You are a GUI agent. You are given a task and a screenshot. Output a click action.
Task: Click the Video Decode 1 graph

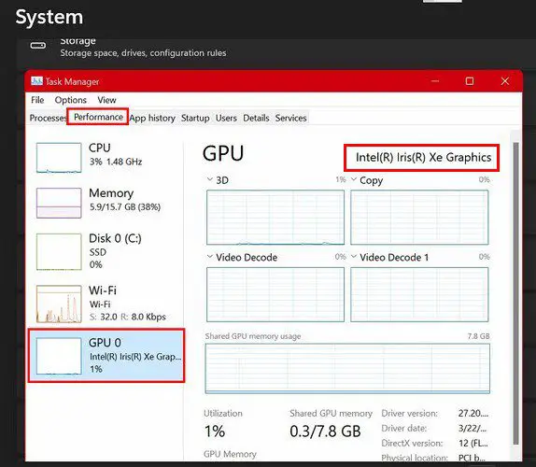tap(419, 294)
